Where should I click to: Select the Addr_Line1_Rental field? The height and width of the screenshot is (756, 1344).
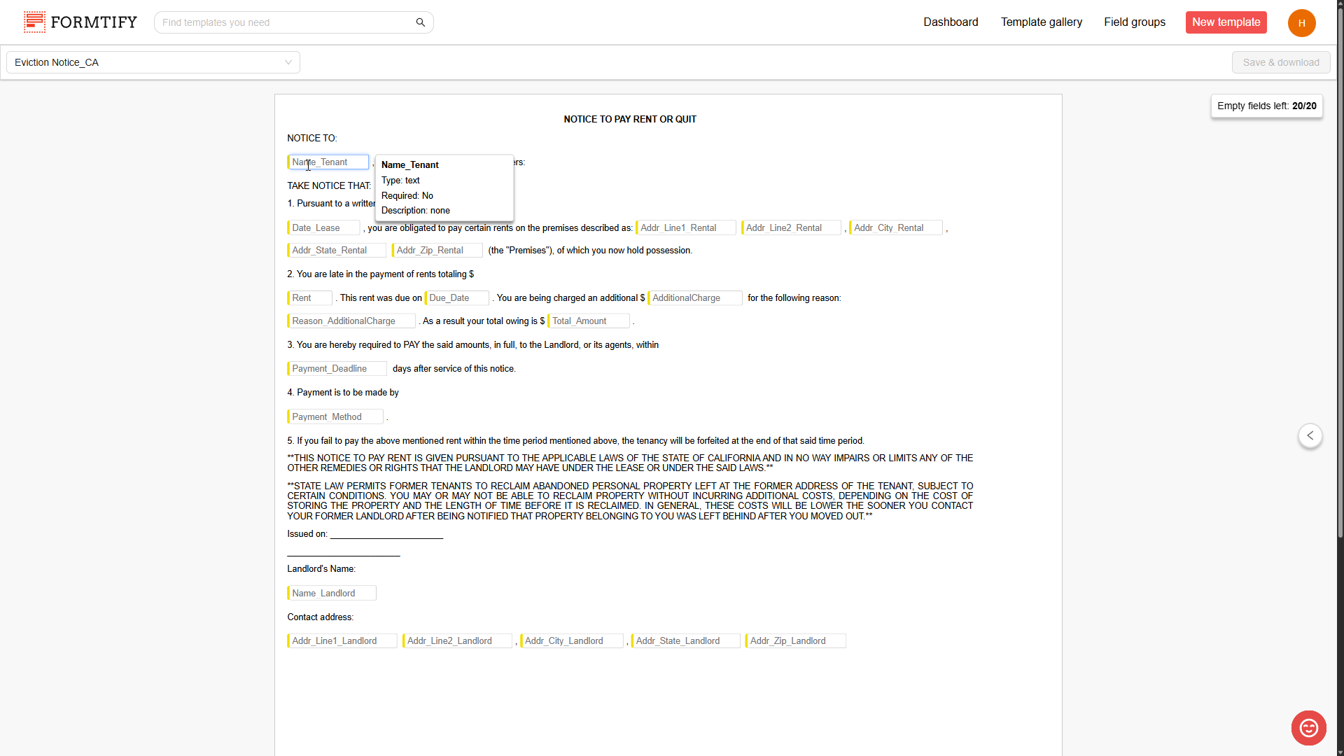point(685,228)
